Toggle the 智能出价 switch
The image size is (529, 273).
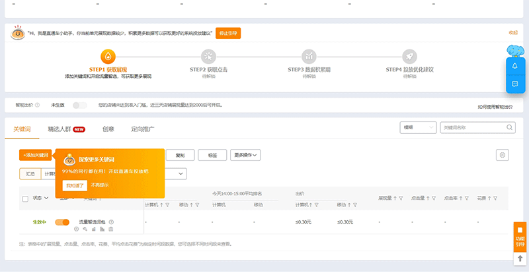79,105
